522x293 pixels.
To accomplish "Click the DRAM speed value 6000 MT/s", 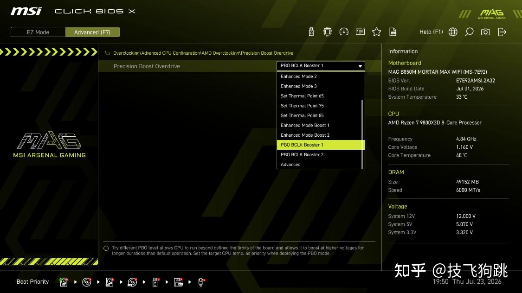I will tap(468, 190).
